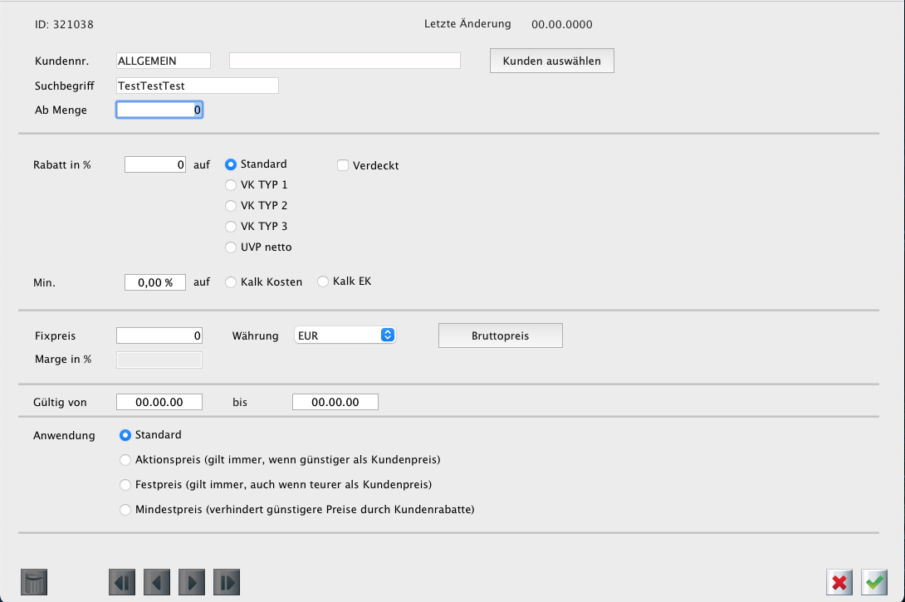Choose the Mindestpreis application option

126,510
